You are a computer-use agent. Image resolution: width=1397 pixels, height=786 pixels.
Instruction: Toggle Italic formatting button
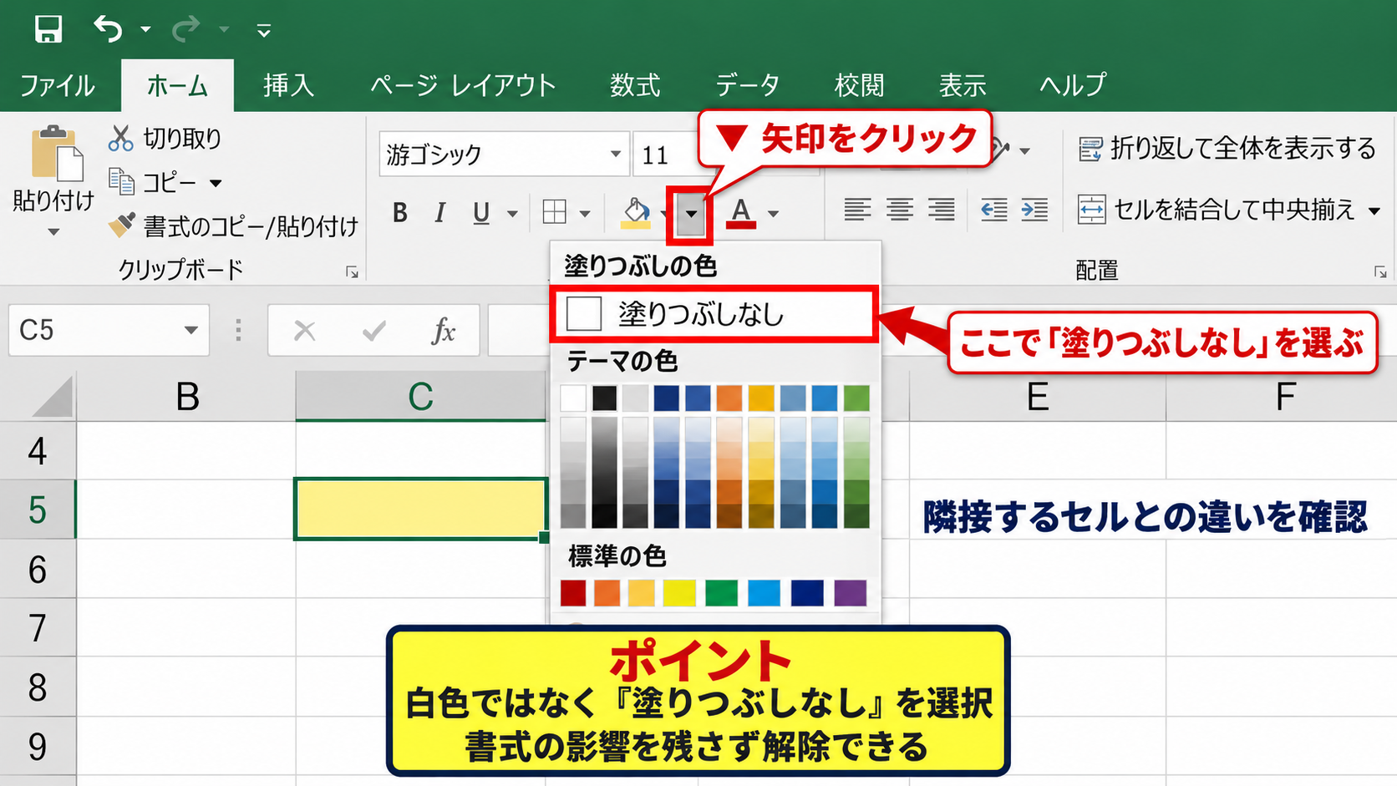tap(440, 214)
